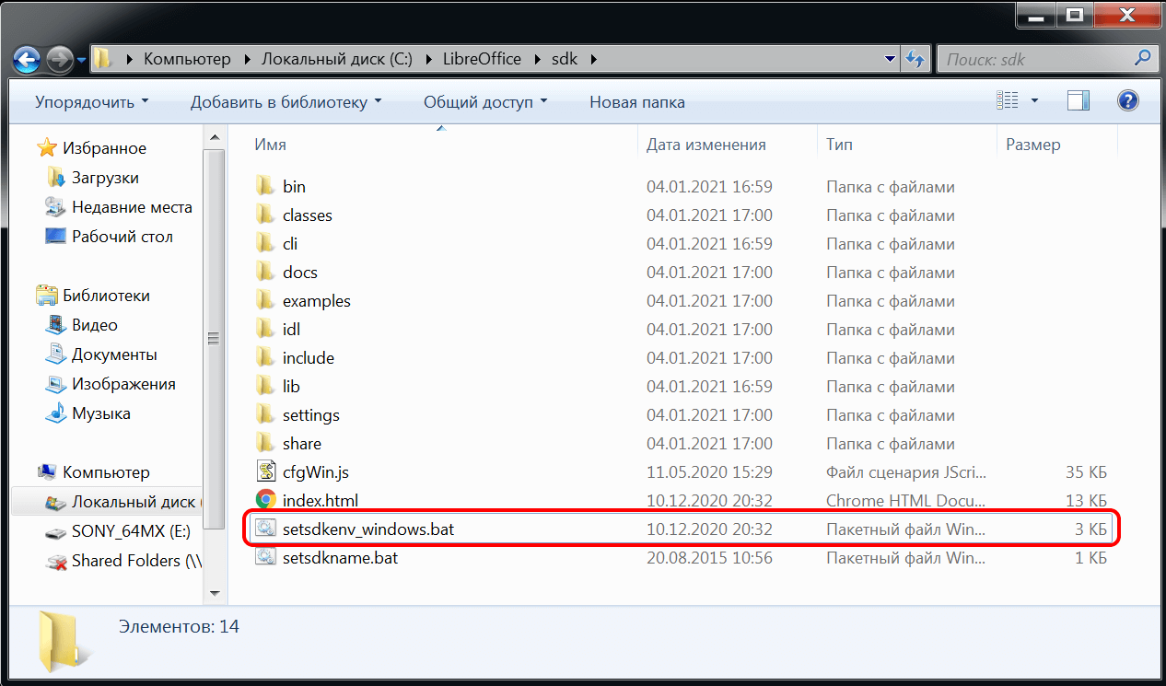
Task: Toggle the preview pane icon
Action: (1079, 100)
